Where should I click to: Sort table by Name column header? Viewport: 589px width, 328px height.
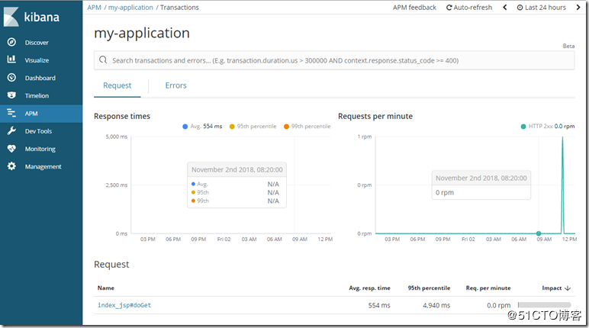[x=106, y=288]
